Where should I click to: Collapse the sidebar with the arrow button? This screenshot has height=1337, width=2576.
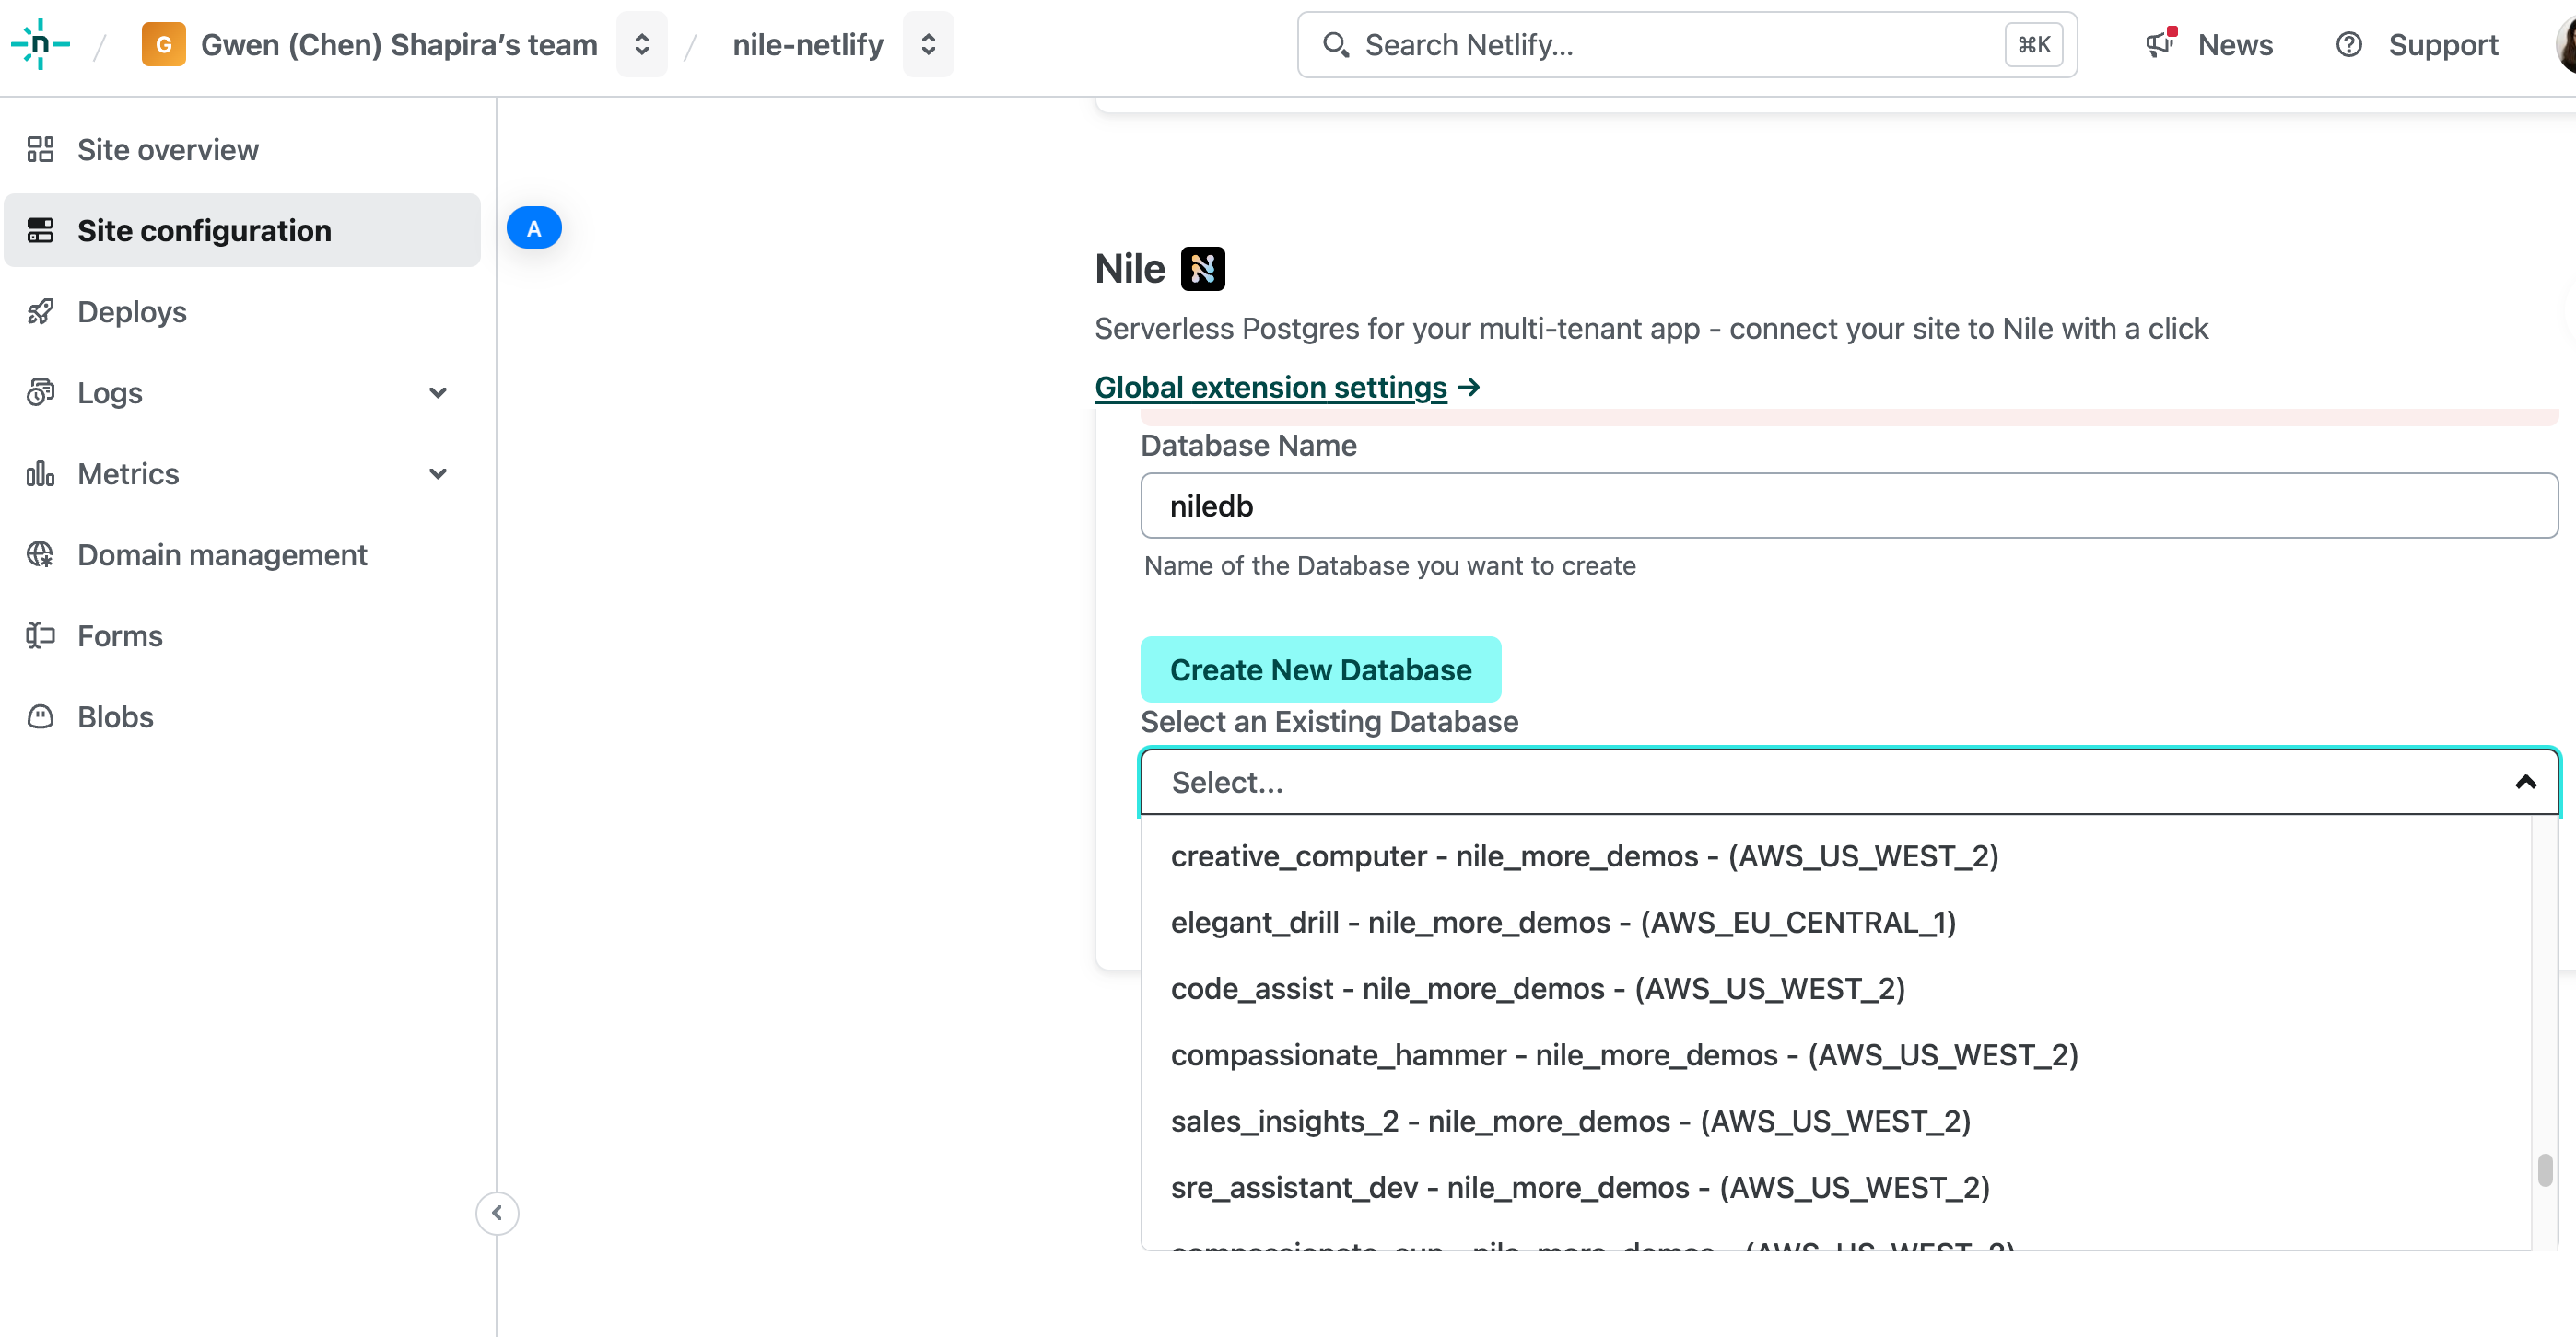tap(497, 1213)
